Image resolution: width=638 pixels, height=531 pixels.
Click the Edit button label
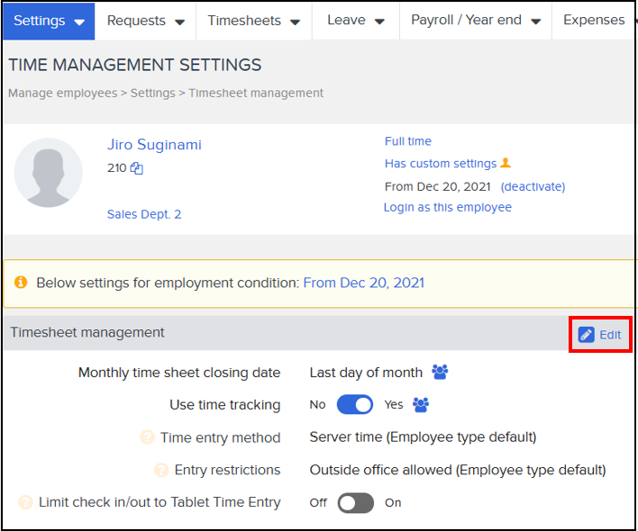[x=610, y=335]
